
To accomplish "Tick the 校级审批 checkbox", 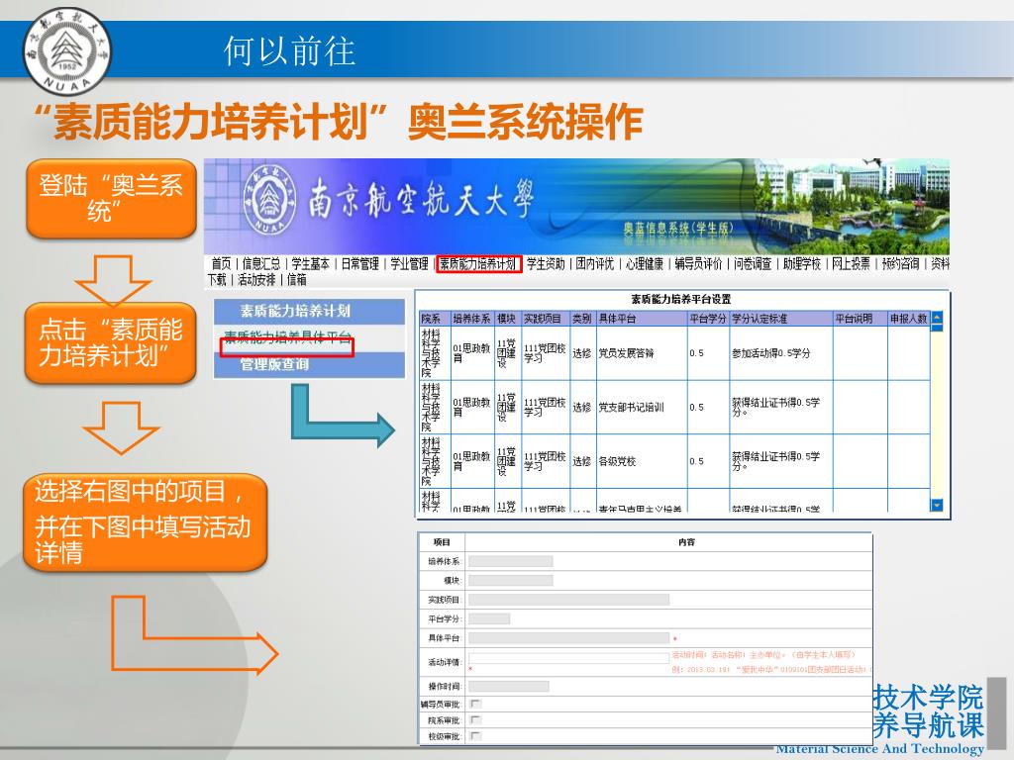I will tap(476, 735).
